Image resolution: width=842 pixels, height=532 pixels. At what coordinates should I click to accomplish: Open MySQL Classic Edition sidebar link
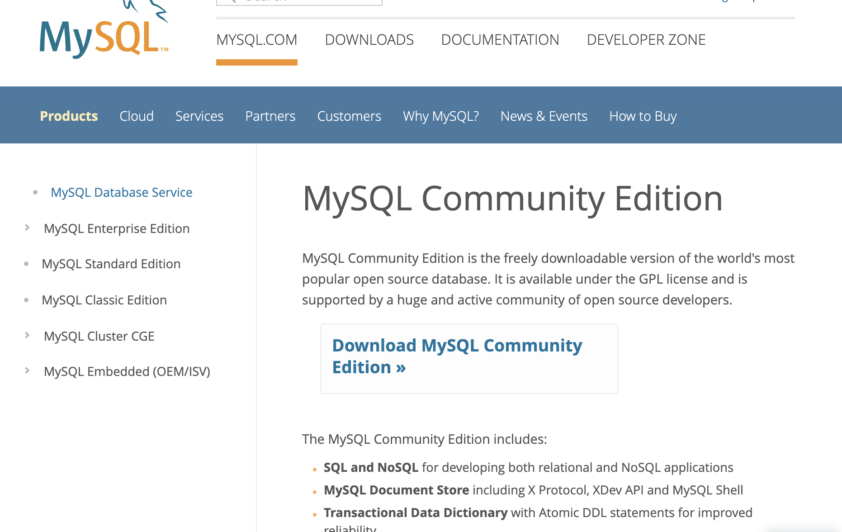tap(104, 300)
